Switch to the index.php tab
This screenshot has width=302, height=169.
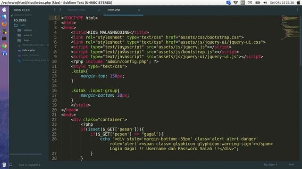114,10
